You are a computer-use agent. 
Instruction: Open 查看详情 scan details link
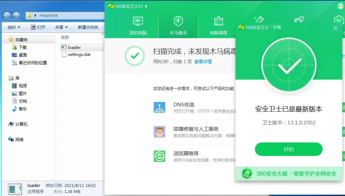tap(203, 62)
